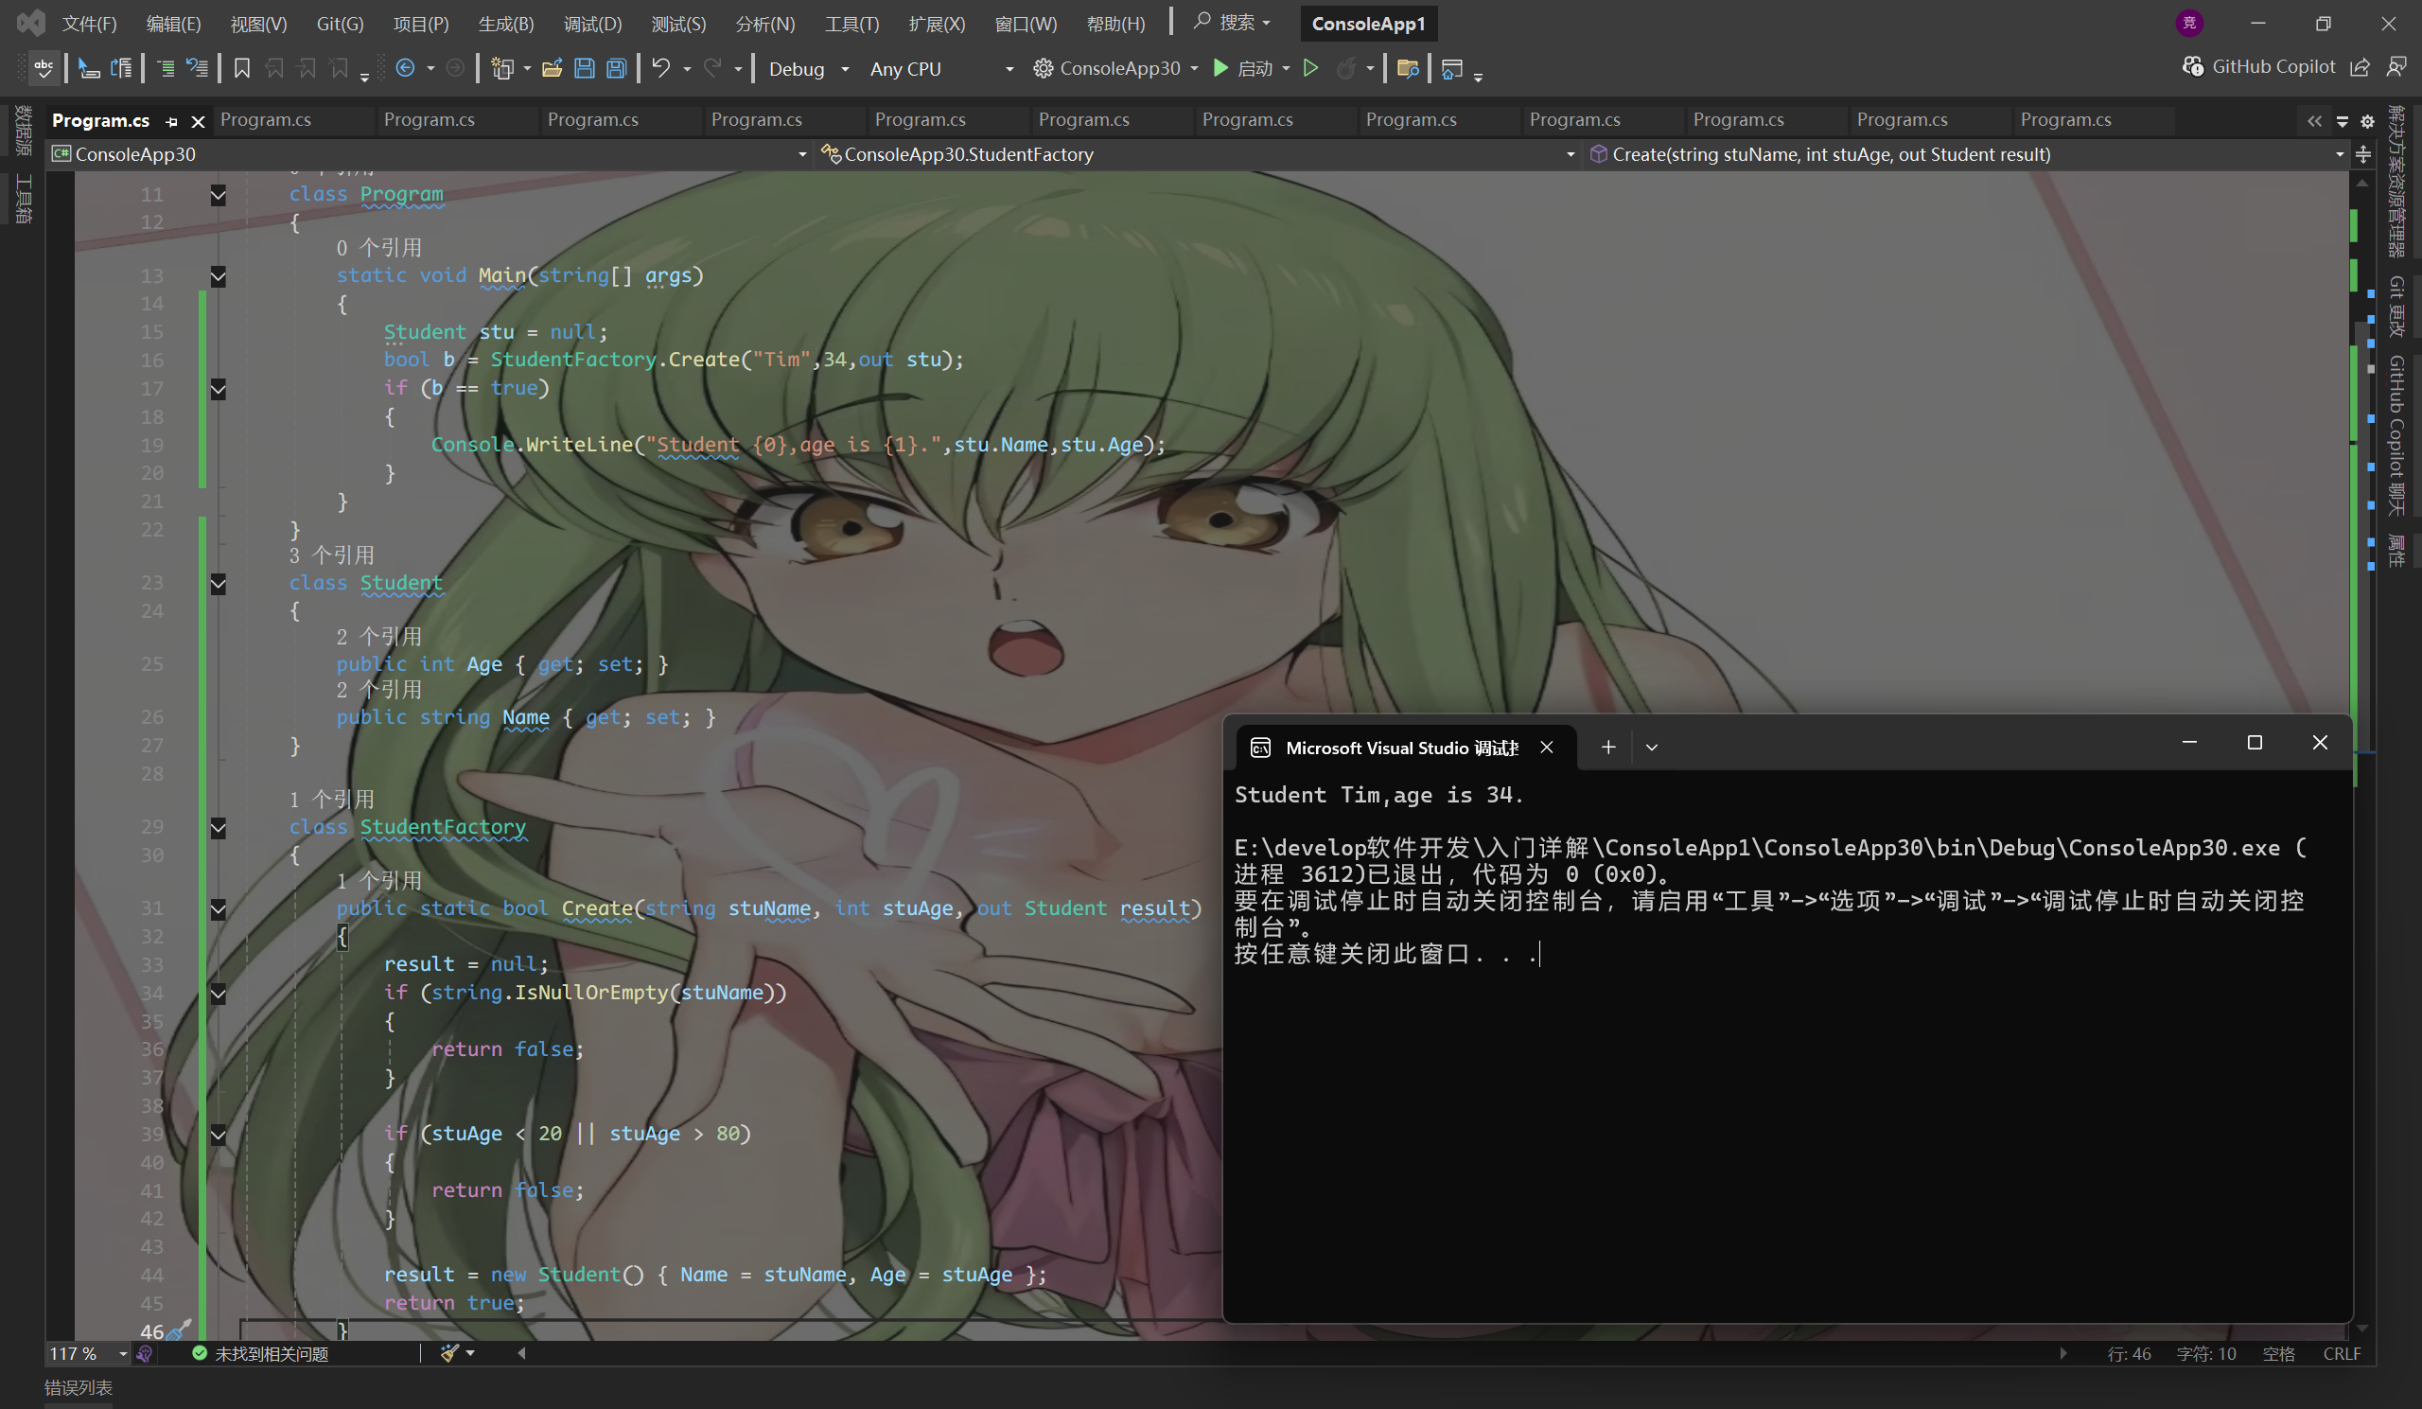The image size is (2422, 1409).
Task: Open the 调试(D) menu
Action: pyautogui.click(x=593, y=24)
